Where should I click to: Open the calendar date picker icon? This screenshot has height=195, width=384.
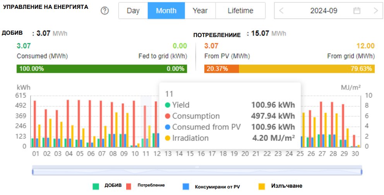click(x=357, y=10)
